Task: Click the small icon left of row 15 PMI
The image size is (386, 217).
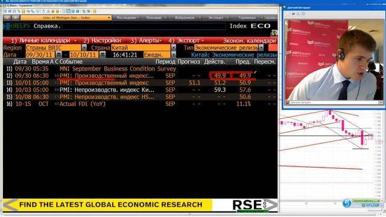Action: click(x=57, y=97)
